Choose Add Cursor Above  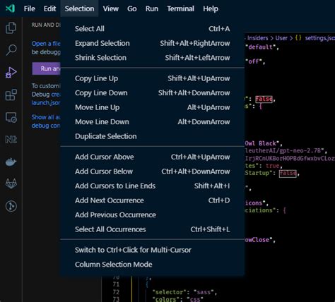point(153,157)
